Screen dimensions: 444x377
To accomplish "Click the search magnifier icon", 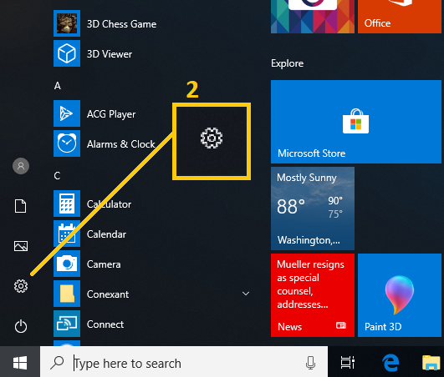I will point(57,363).
